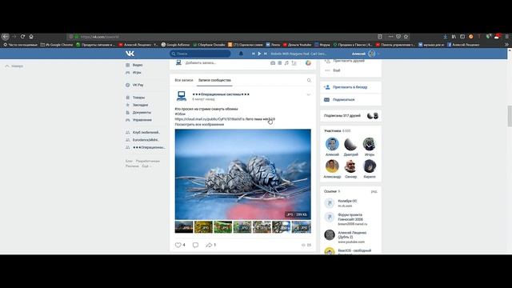
Task: Click the browser address bar
Action: 222,37
